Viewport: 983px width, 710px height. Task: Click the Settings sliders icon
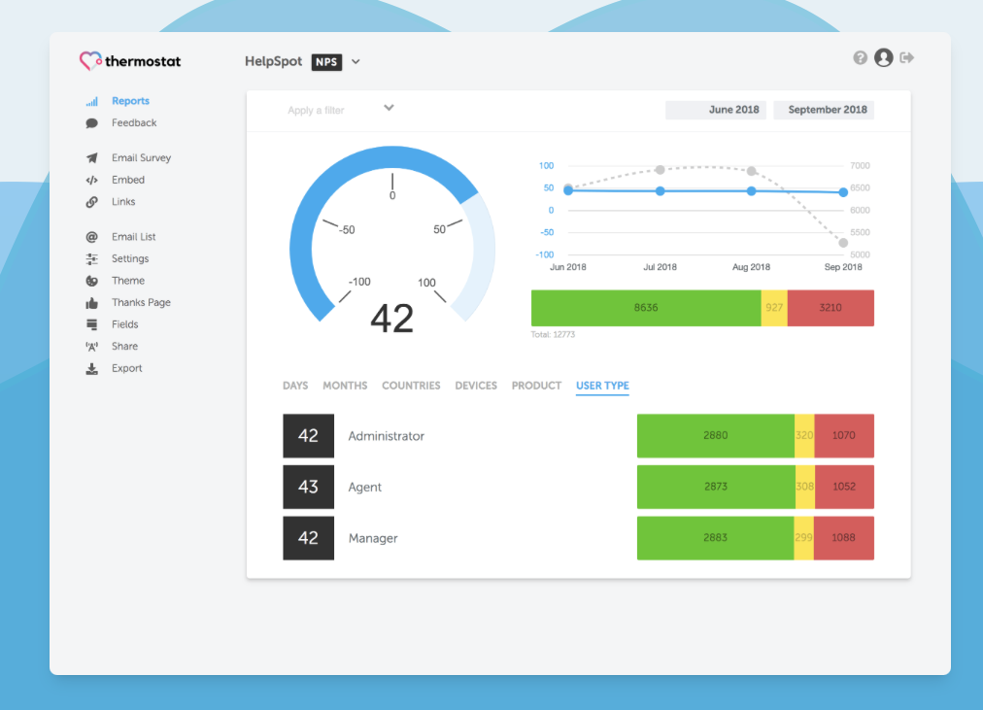(91, 259)
